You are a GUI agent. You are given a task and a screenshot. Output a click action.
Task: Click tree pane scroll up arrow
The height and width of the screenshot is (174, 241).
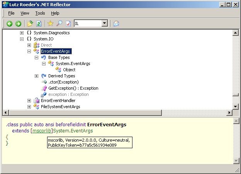(x=236, y=33)
